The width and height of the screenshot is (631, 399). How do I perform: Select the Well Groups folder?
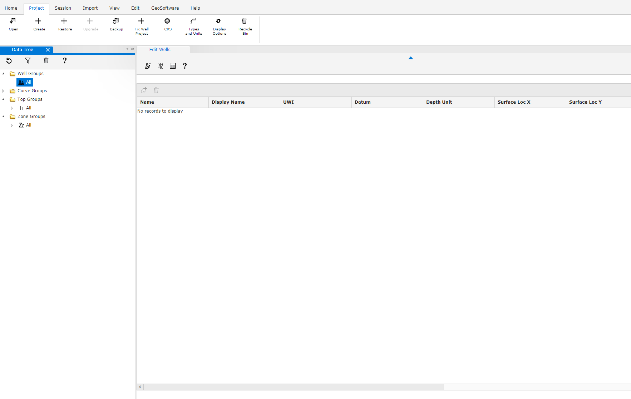click(26, 74)
